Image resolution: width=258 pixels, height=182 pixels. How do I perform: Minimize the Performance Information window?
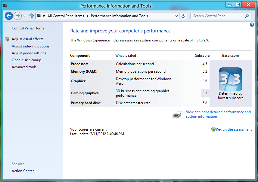tap(230, 5)
